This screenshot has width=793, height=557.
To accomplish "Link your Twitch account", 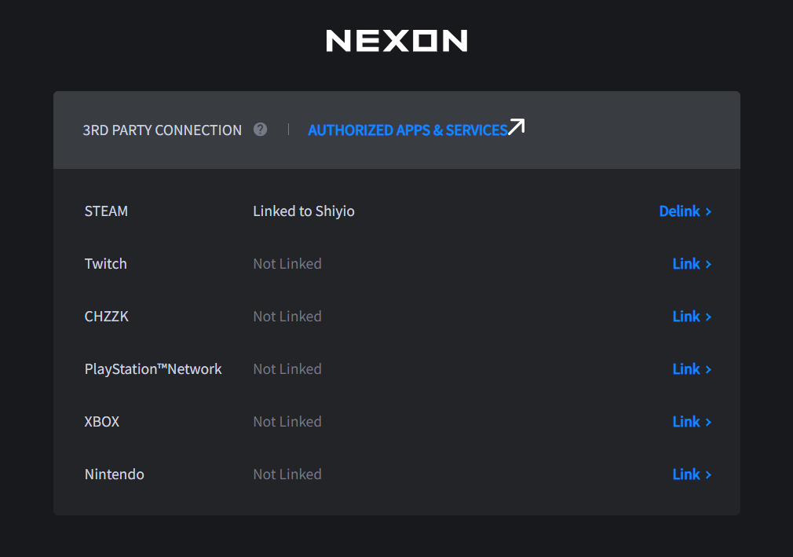I will point(686,264).
